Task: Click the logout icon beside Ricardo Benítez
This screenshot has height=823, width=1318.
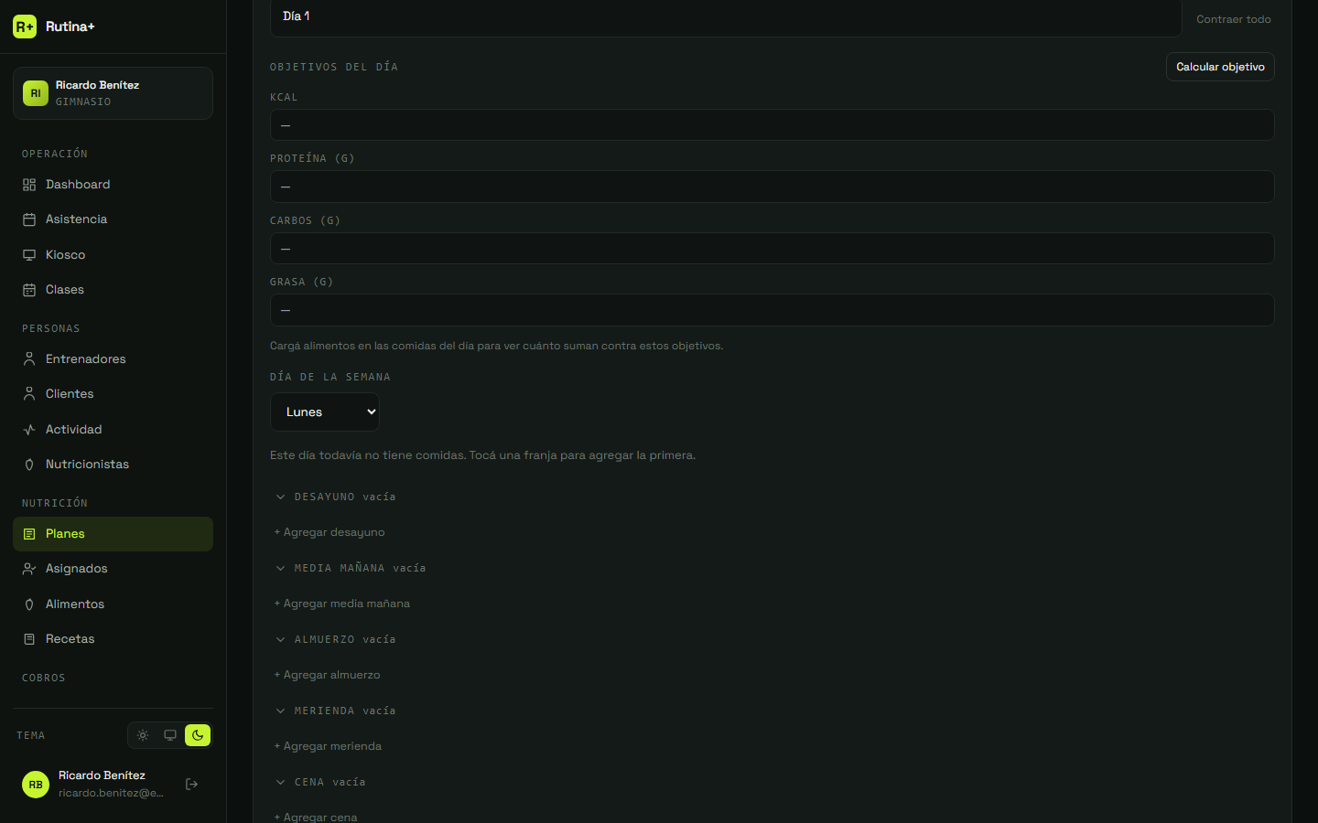Action: (191, 784)
